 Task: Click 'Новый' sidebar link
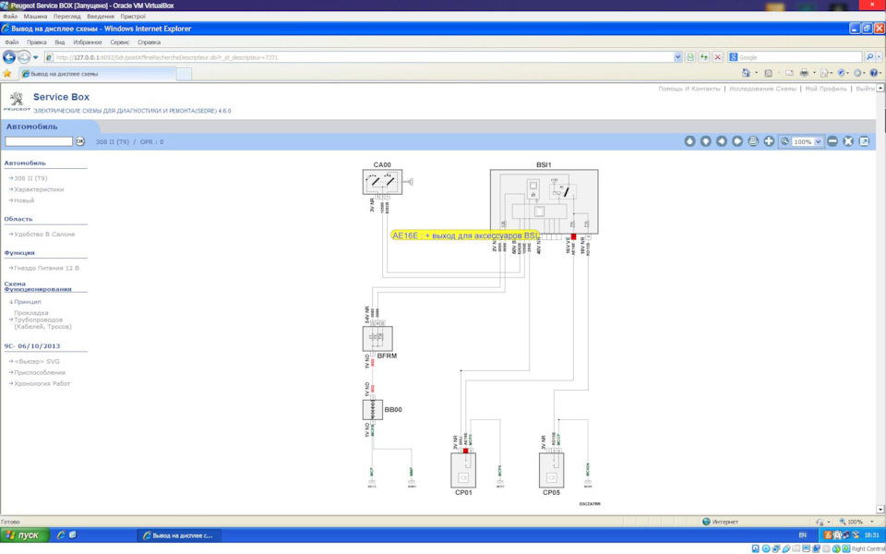[x=24, y=200]
